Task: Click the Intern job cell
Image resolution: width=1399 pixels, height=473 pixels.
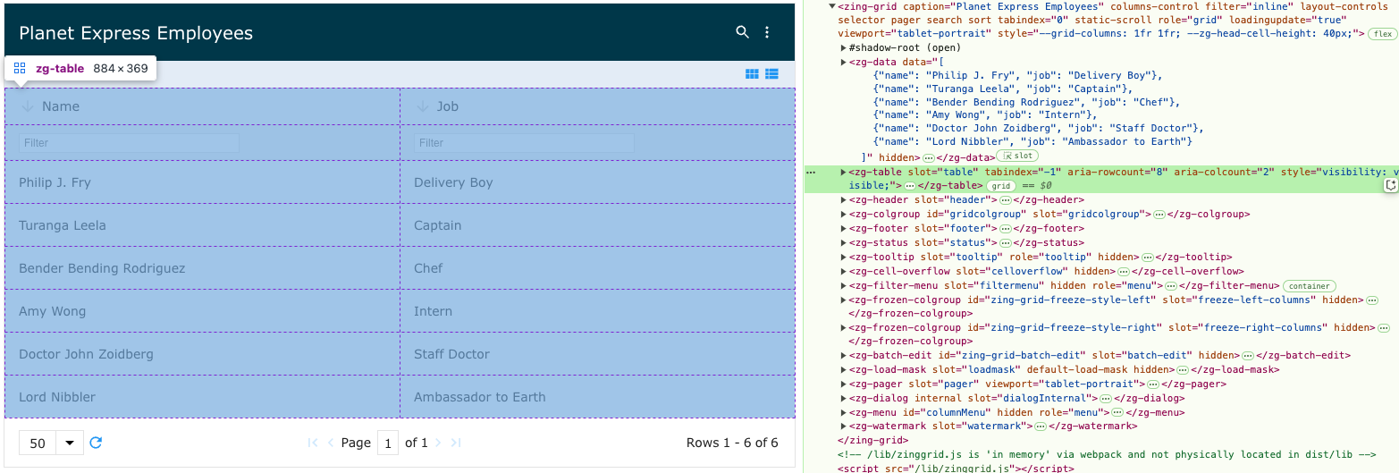Action: coord(597,311)
